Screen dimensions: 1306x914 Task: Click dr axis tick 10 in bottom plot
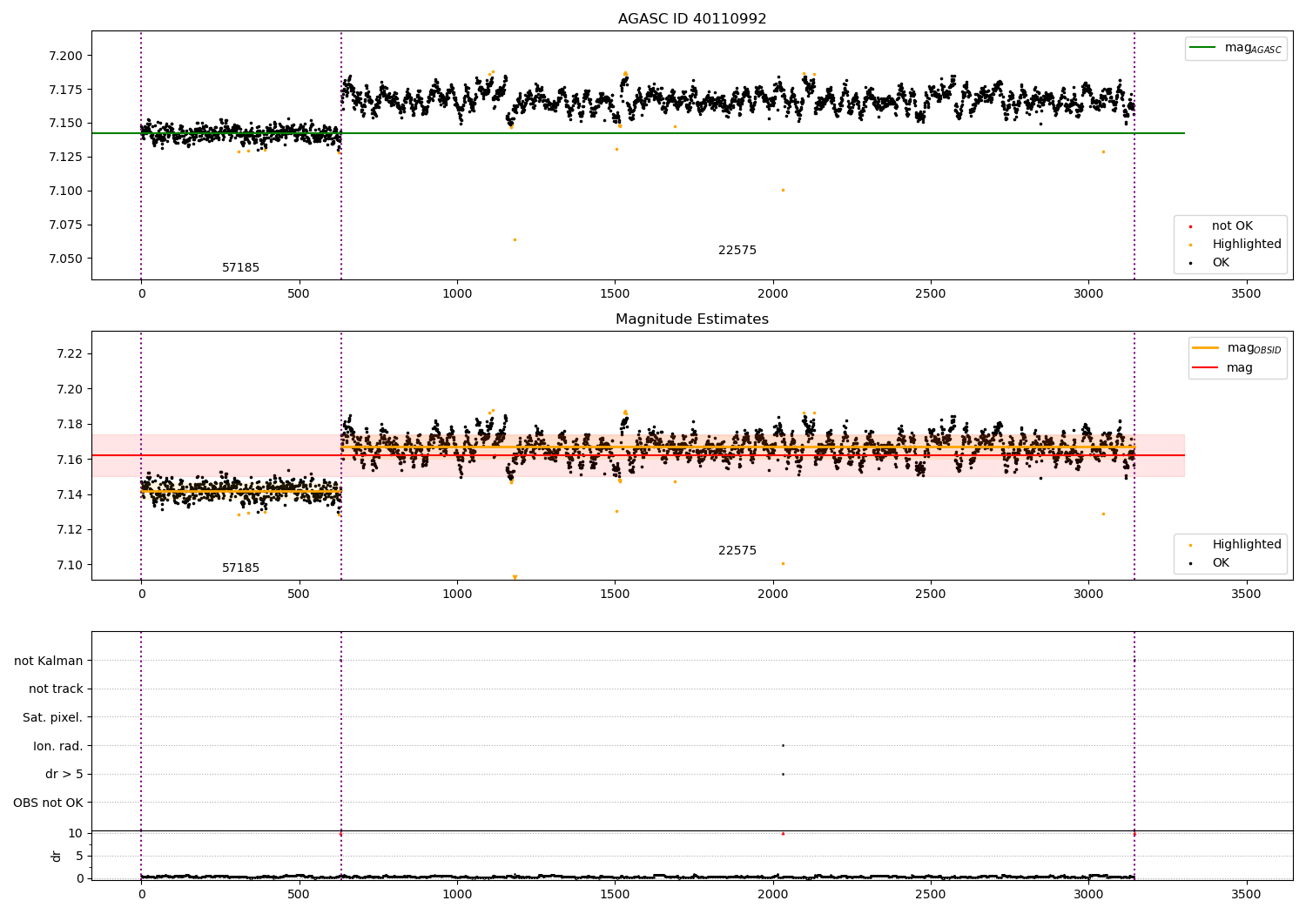(x=76, y=833)
